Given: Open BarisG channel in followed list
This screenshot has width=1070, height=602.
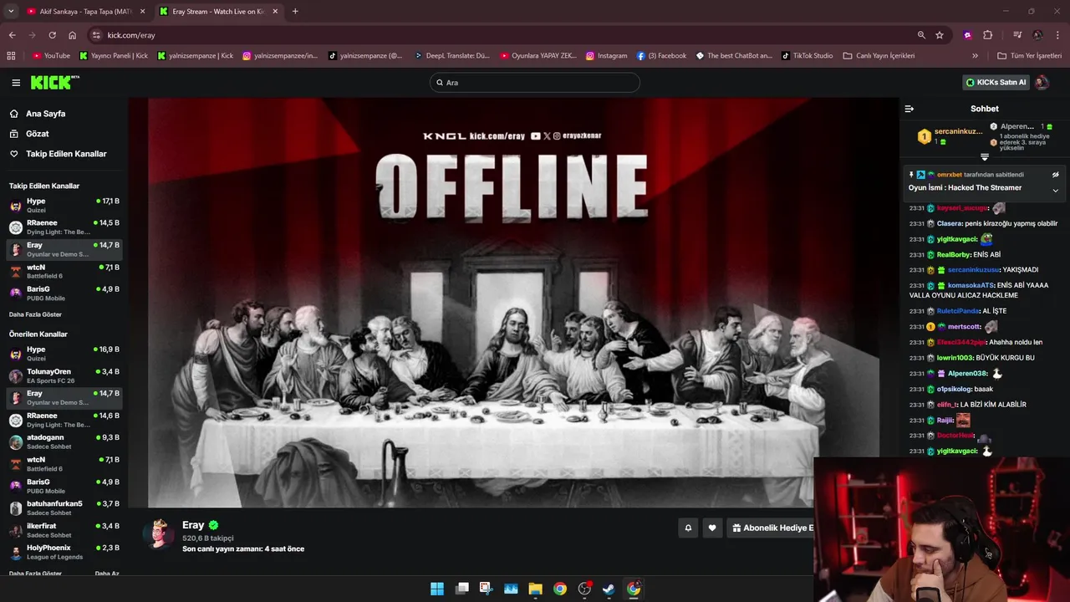Looking at the screenshot, I should click(x=64, y=293).
